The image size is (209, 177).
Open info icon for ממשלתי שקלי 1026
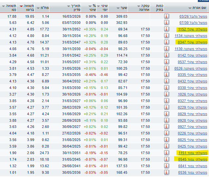[166, 94]
